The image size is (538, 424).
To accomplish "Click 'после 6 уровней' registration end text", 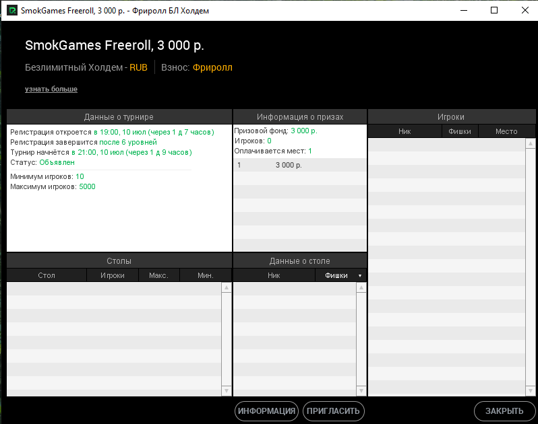I will [x=128, y=142].
